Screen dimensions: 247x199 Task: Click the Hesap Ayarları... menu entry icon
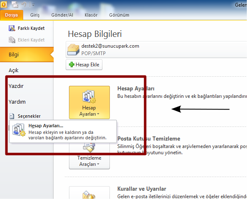[x=19, y=130]
